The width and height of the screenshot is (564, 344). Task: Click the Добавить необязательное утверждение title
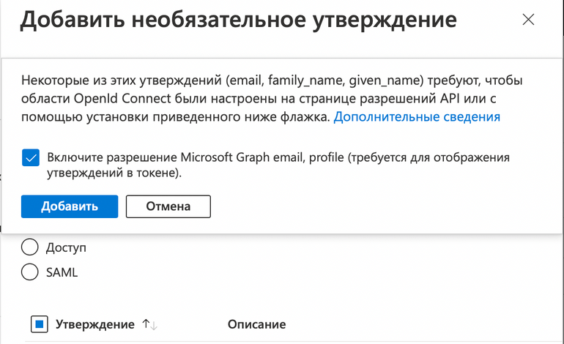(238, 20)
